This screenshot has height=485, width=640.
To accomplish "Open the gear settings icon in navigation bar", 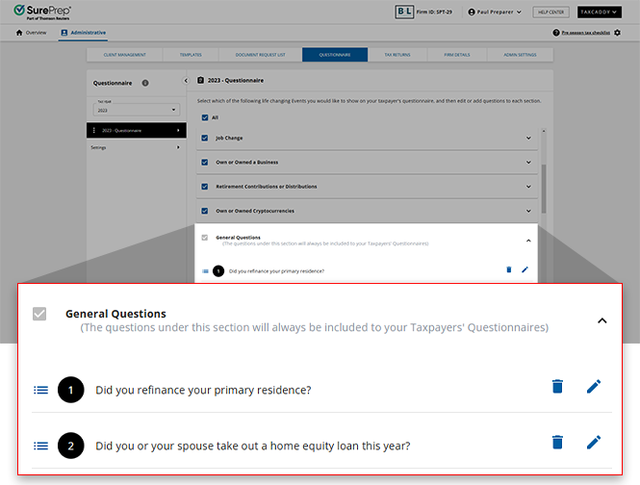I will [617, 33].
